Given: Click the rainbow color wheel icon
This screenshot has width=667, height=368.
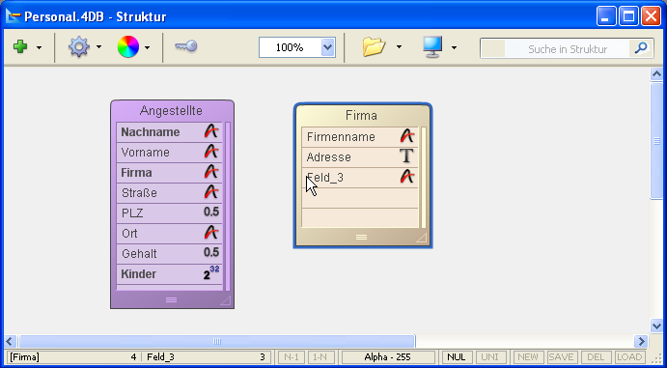Looking at the screenshot, I should (128, 46).
